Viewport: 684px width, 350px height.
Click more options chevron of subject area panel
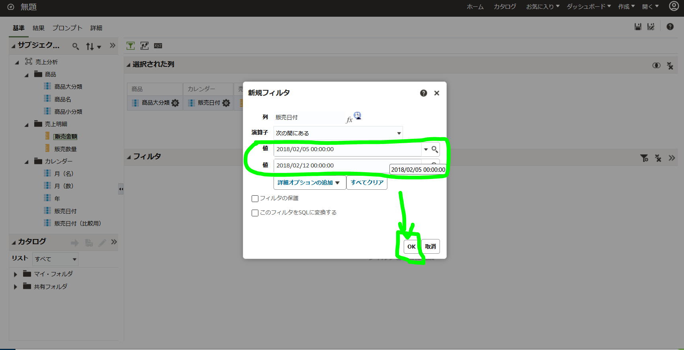tap(113, 45)
